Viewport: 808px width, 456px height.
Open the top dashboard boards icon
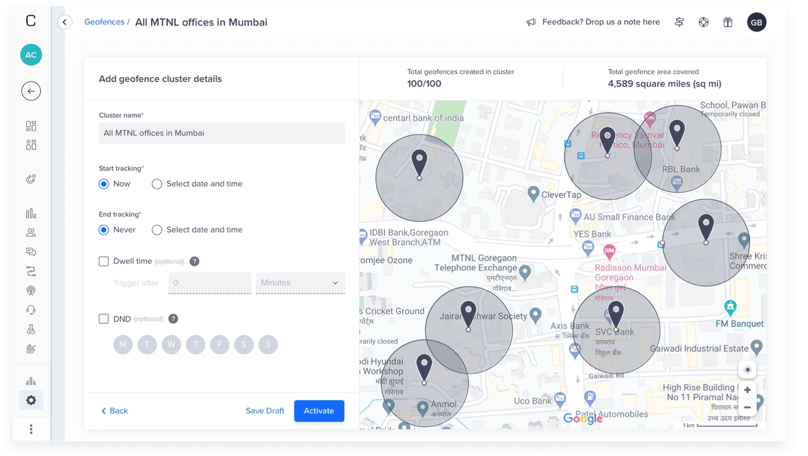31,126
